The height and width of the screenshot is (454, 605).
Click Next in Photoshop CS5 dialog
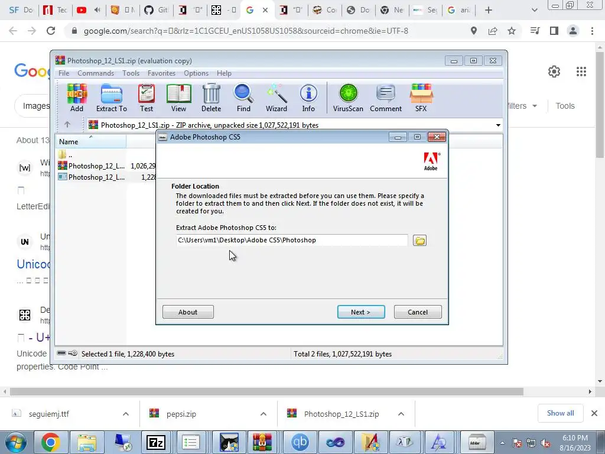coord(361,312)
